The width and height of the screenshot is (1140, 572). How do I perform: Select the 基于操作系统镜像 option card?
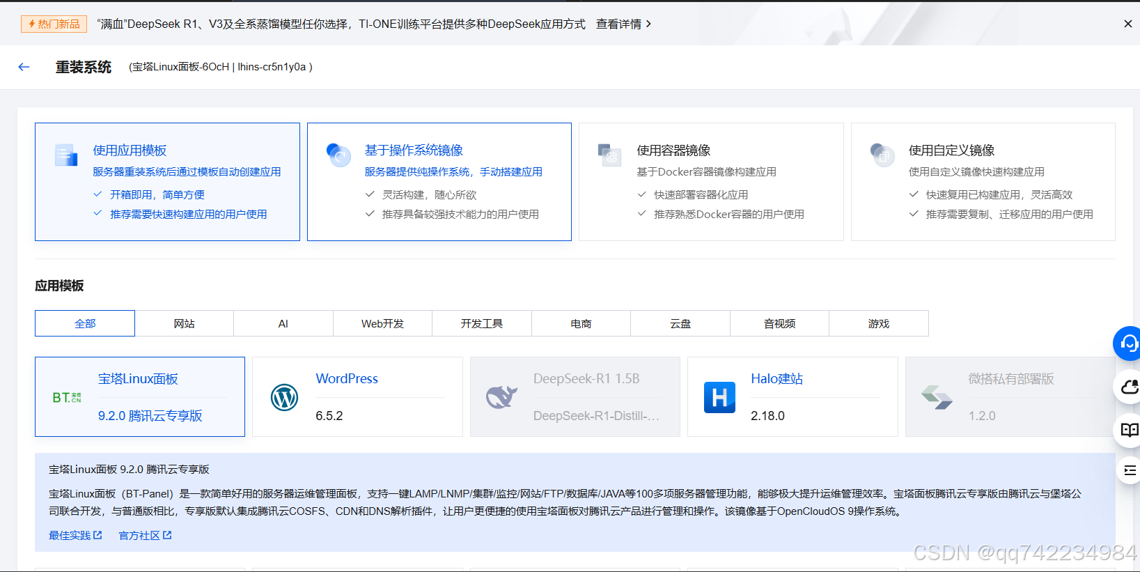tap(439, 182)
